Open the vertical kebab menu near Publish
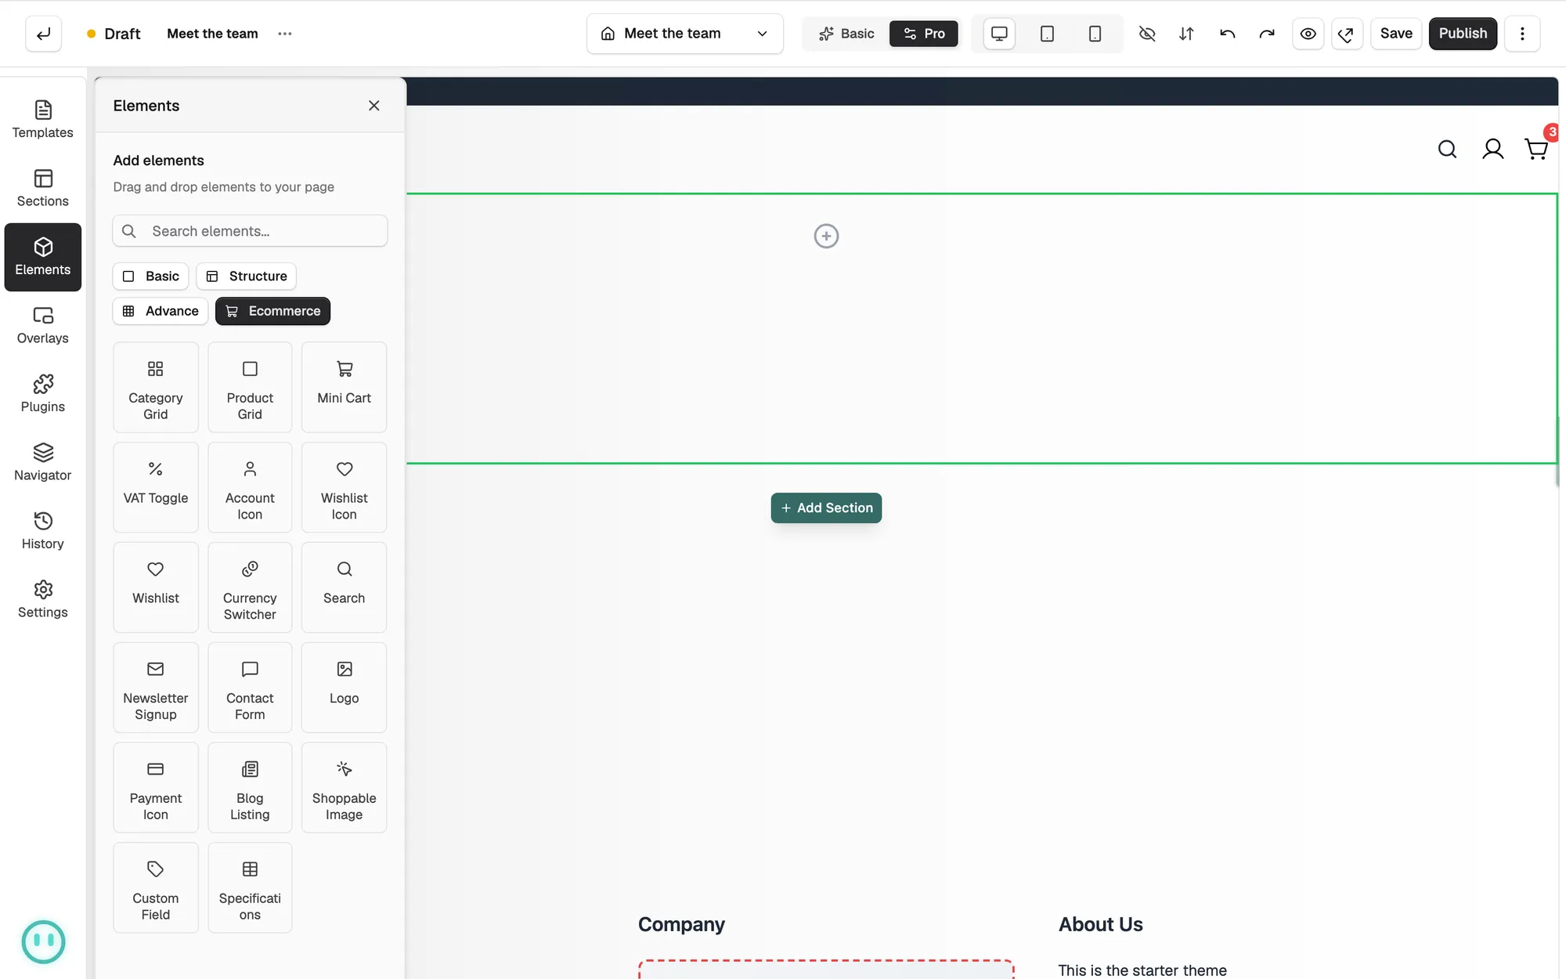 coord(1522,34)
